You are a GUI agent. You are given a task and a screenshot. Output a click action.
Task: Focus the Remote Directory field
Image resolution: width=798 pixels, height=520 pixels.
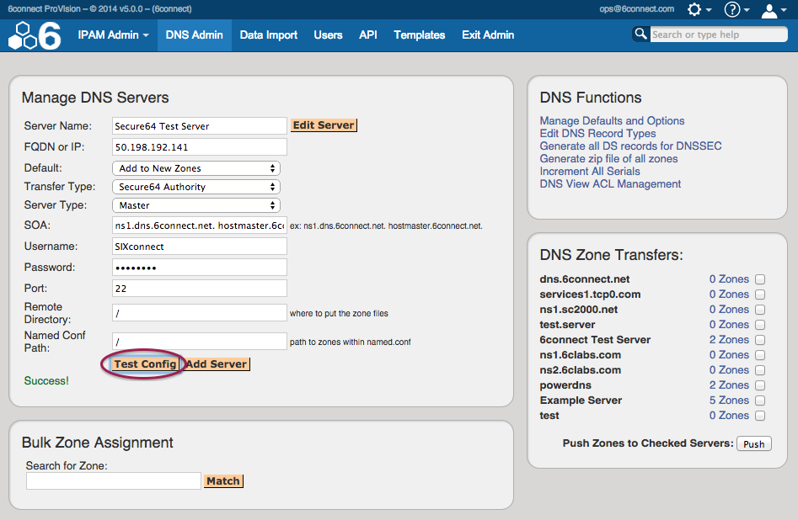(x=200, y=313)
